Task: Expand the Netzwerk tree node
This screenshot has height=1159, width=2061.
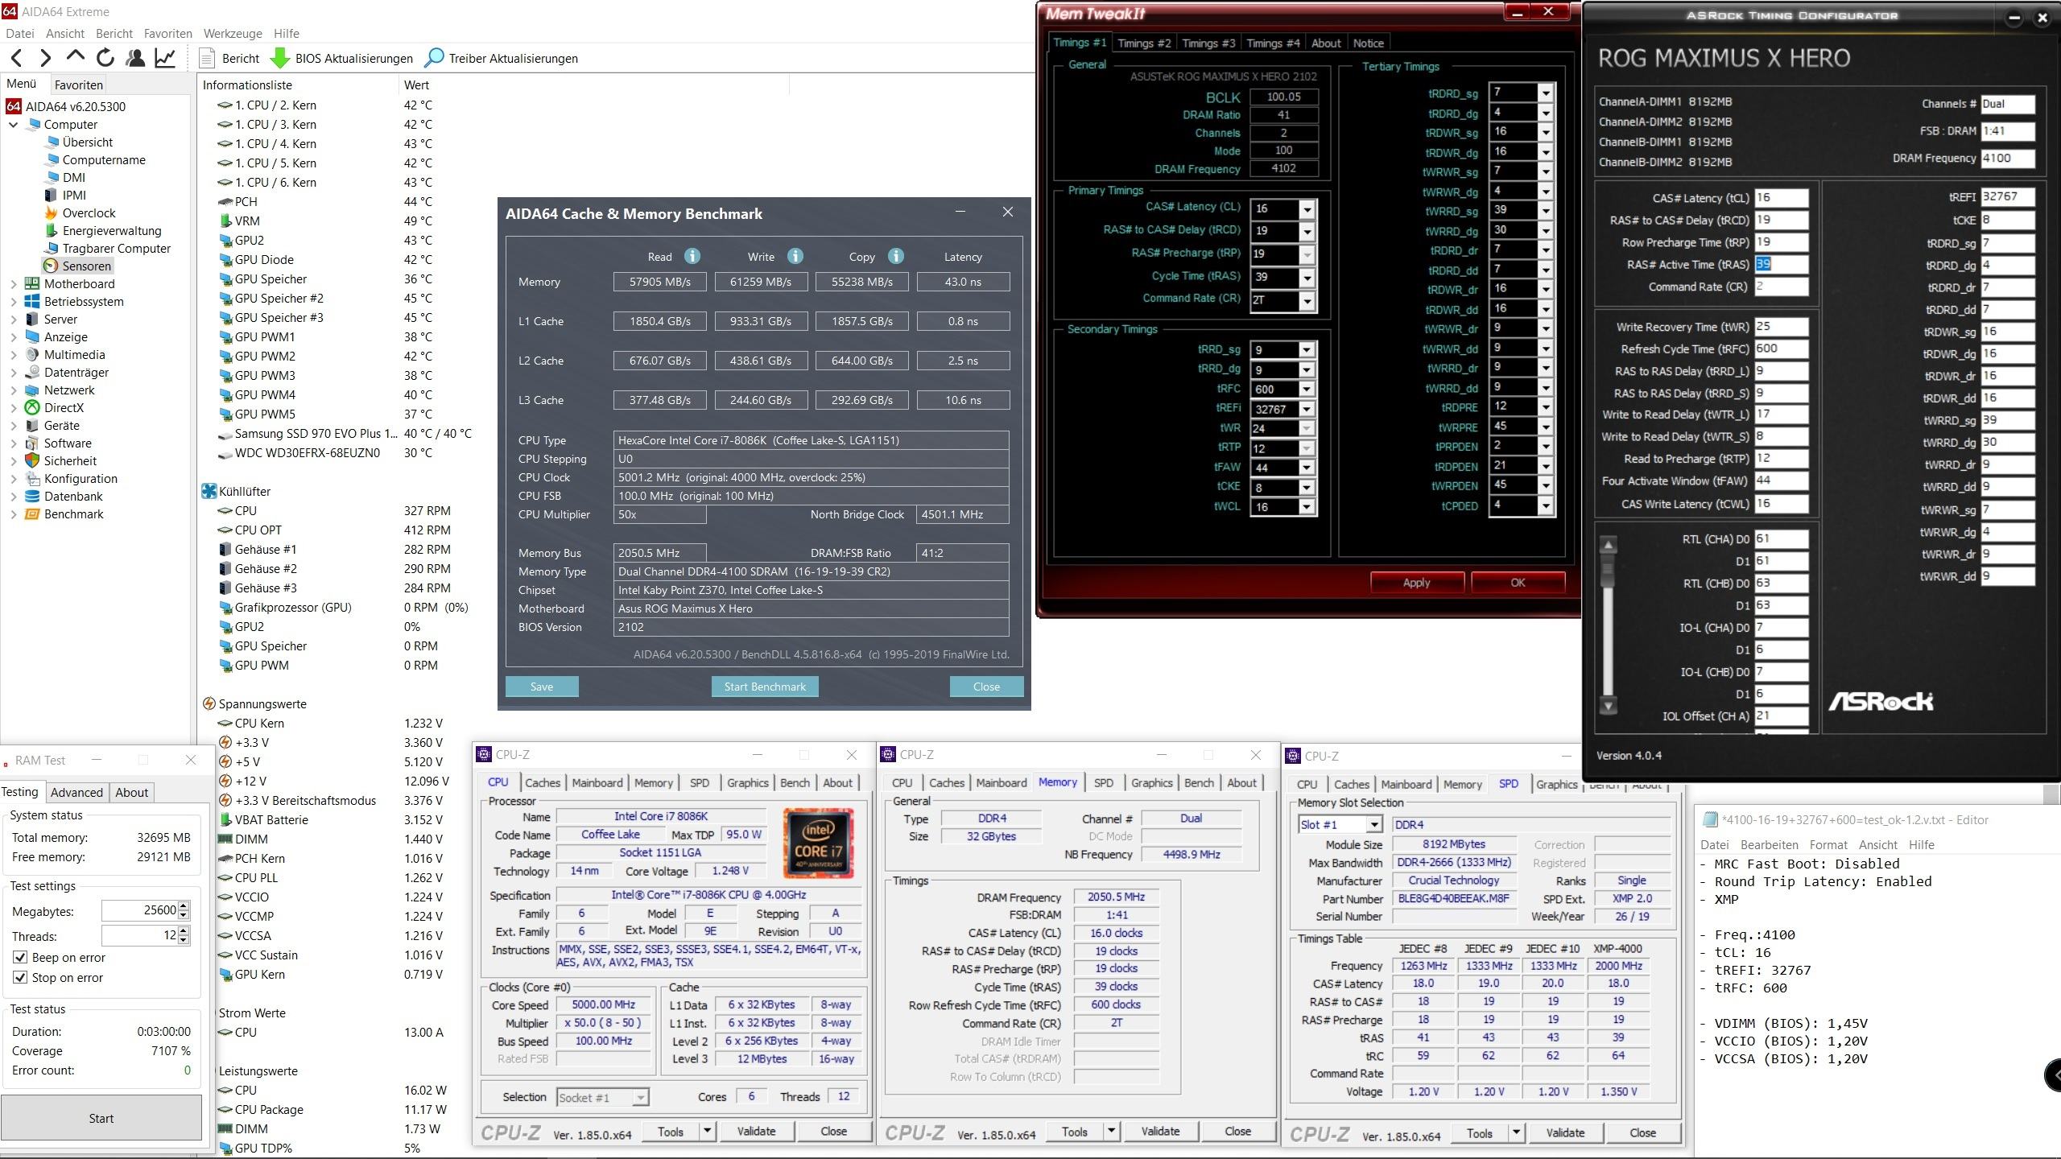Action: click(x=13, y=390)
